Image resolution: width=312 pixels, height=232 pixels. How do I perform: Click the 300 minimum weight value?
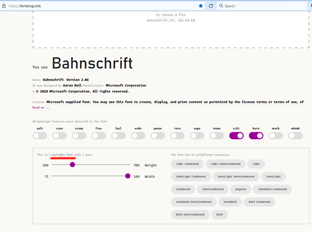coord(45,165)
